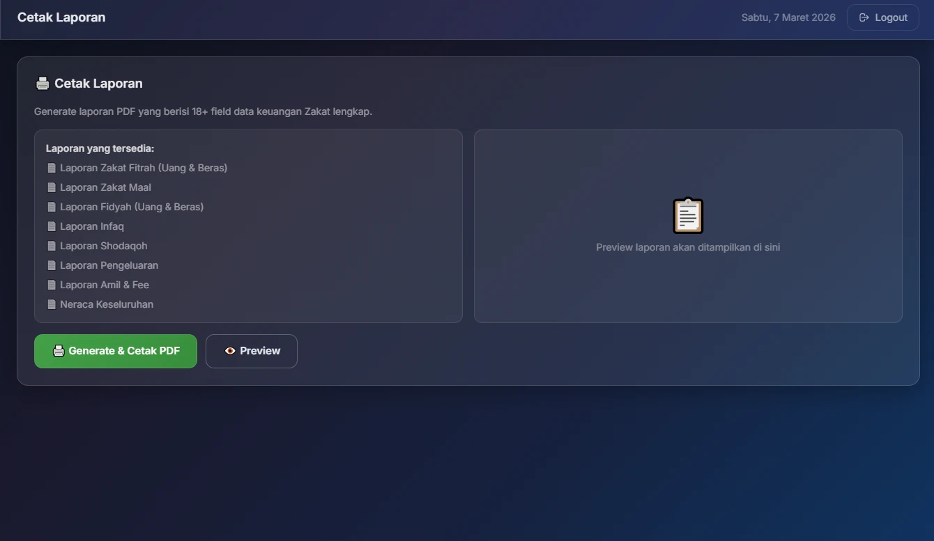Viewport: 934px width, 541px height.
Task: Select Laporan Amil & Fee list entry
Action: 104,285
